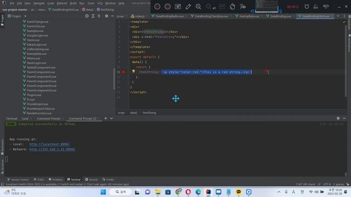Click Select Opened File target icon in Project panel
351x197 pixels.
[87, 16]
